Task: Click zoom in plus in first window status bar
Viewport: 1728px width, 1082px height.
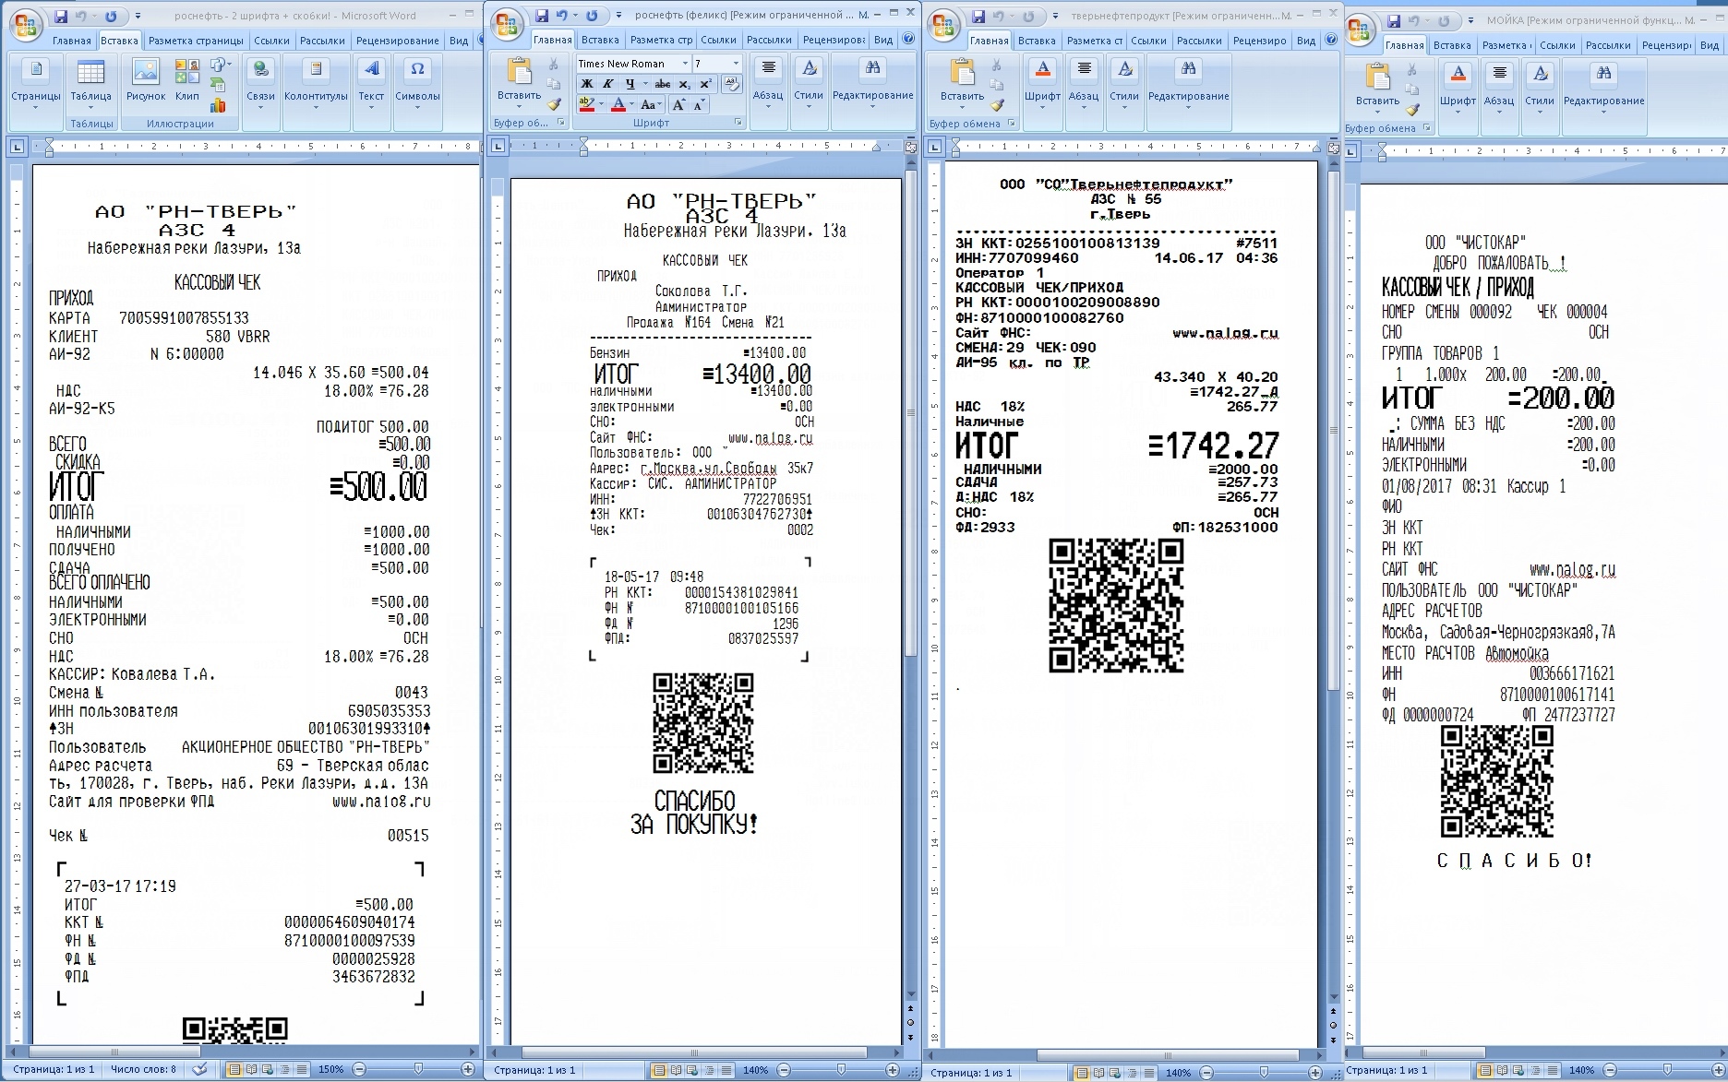Action: pyautogui.click(x=468, y=1069)
